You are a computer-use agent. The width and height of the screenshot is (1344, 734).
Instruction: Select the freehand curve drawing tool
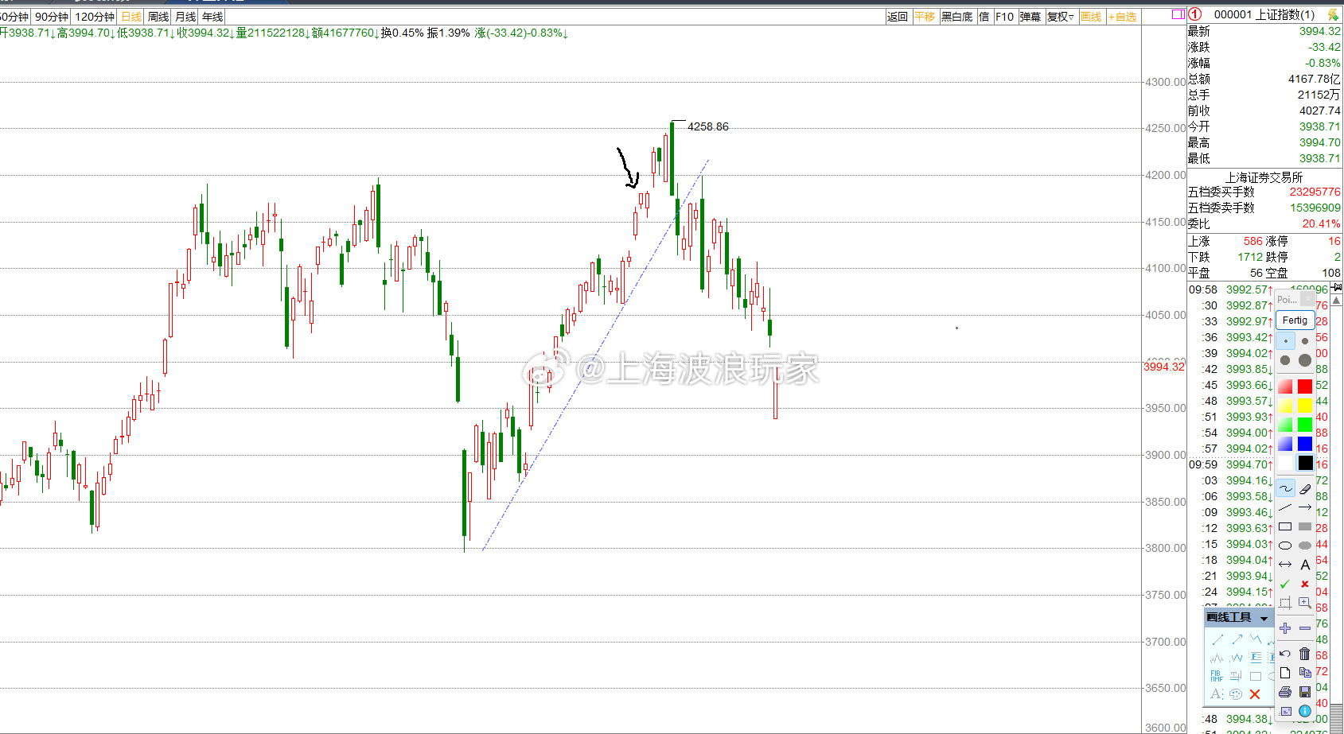[1285, 487]
